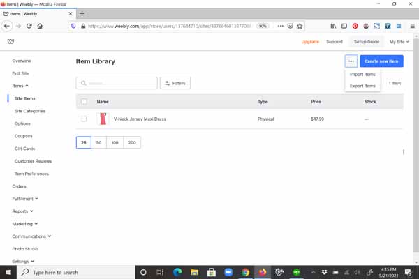Expand the Fulfillment sidebar section

coord(25,199)
